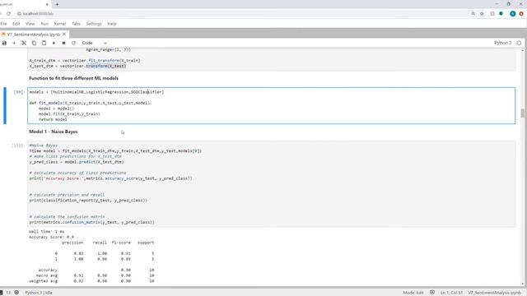Interrupt the kernel with the stop icon

click(x=63, y=43)
